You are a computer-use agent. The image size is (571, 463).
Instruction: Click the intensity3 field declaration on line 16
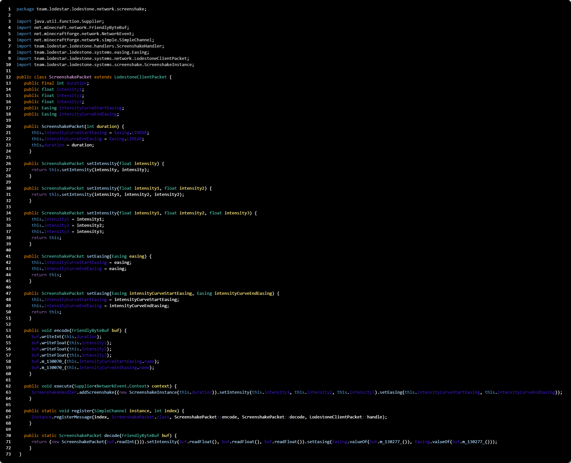(x=70, y=102)
